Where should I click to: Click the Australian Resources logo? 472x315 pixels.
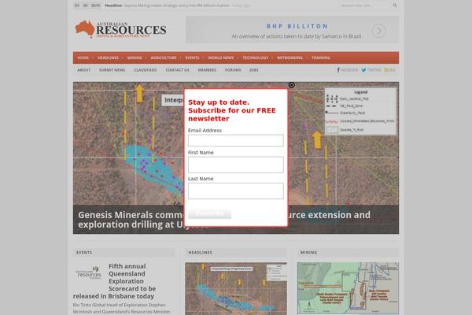(120, 30)
